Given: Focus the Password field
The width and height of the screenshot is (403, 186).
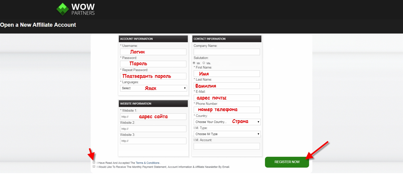Looking at the screenshot, I should tap(153, 64).
